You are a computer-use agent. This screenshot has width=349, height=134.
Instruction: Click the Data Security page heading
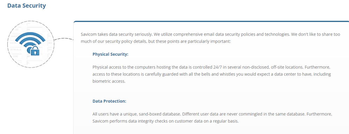[x=27, y=6]
